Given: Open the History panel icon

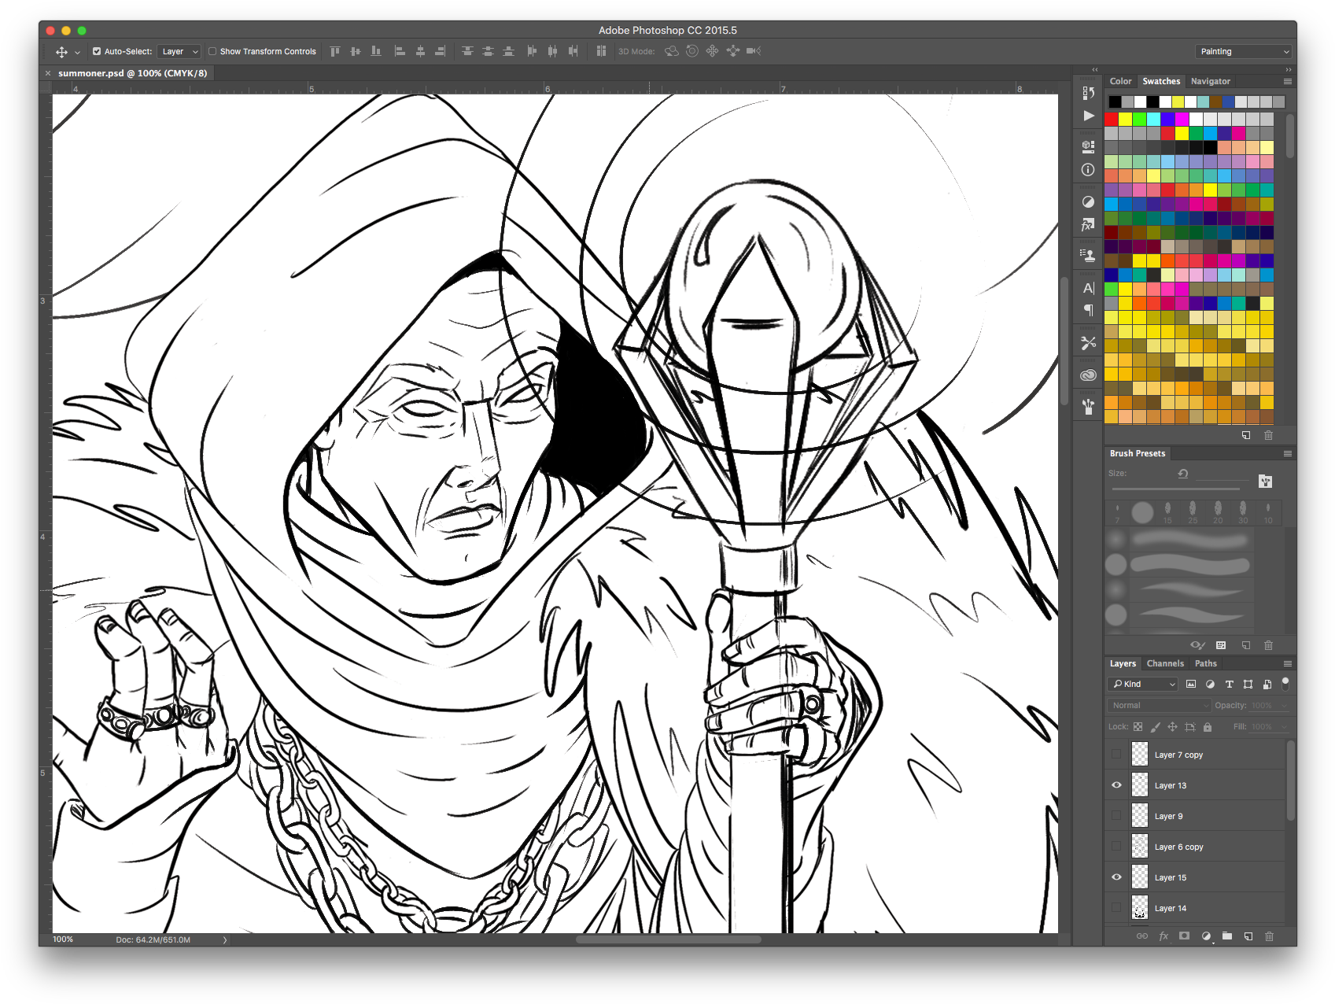Looking at the screenshot, I should (1088, 93).
